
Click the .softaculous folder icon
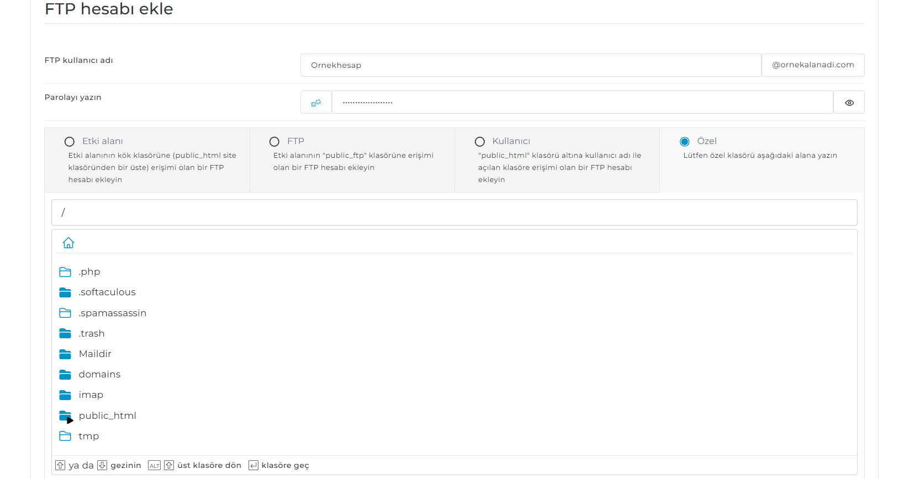[65, 292]
